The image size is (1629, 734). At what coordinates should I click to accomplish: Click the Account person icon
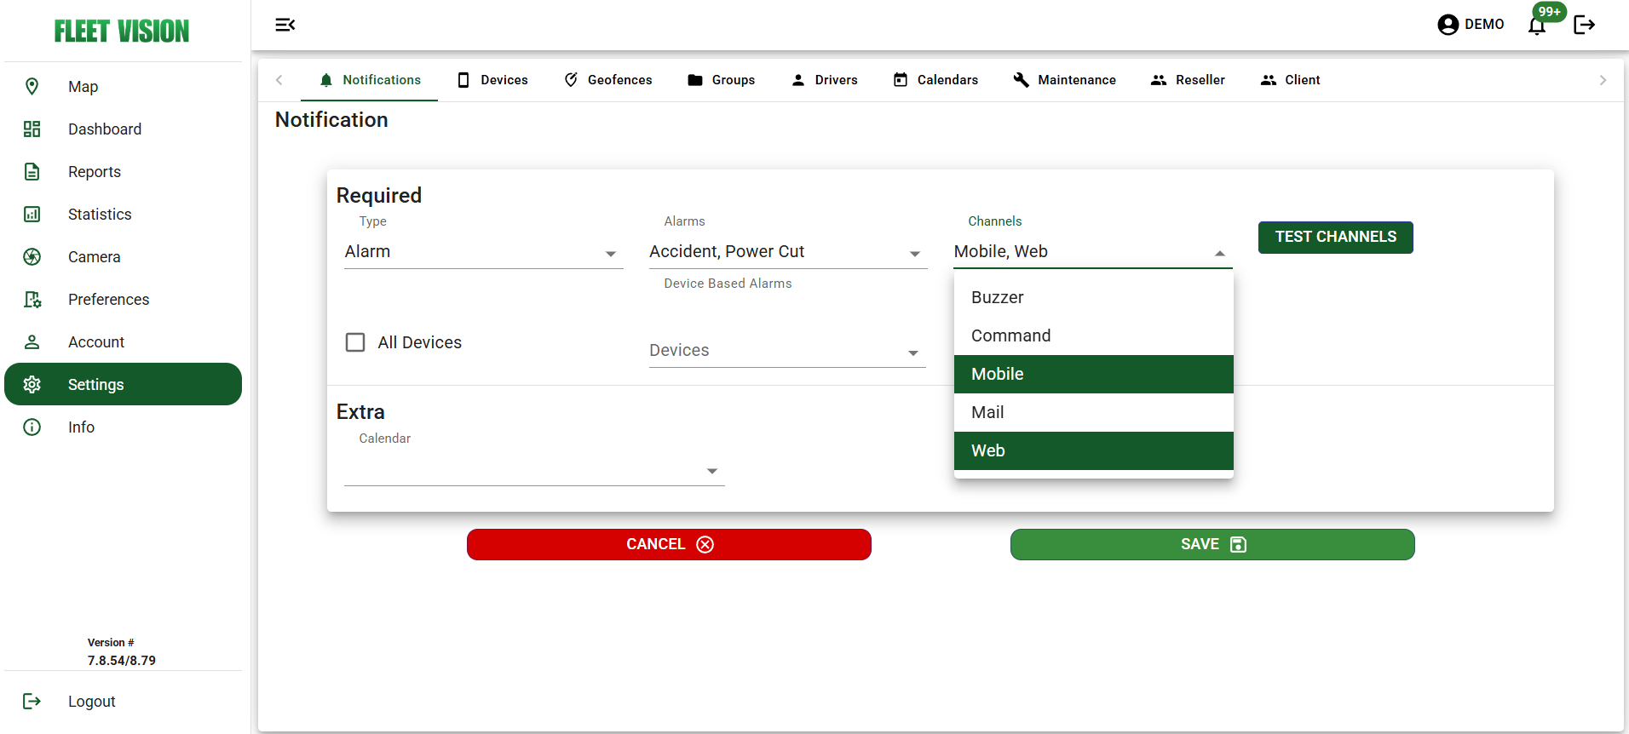(32, 341)
